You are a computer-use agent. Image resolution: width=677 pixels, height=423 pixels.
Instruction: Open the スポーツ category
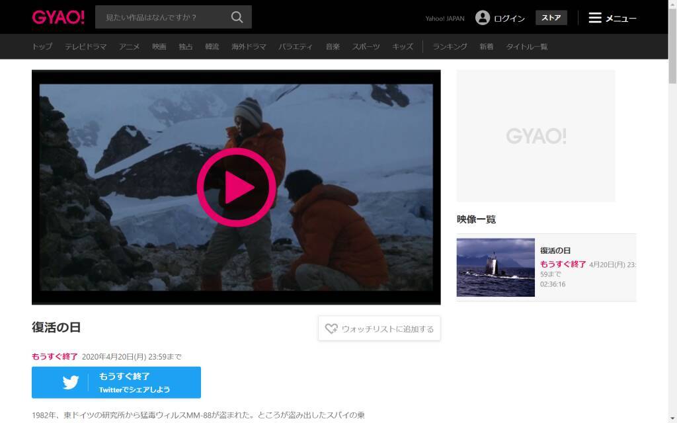click(366, 47)
